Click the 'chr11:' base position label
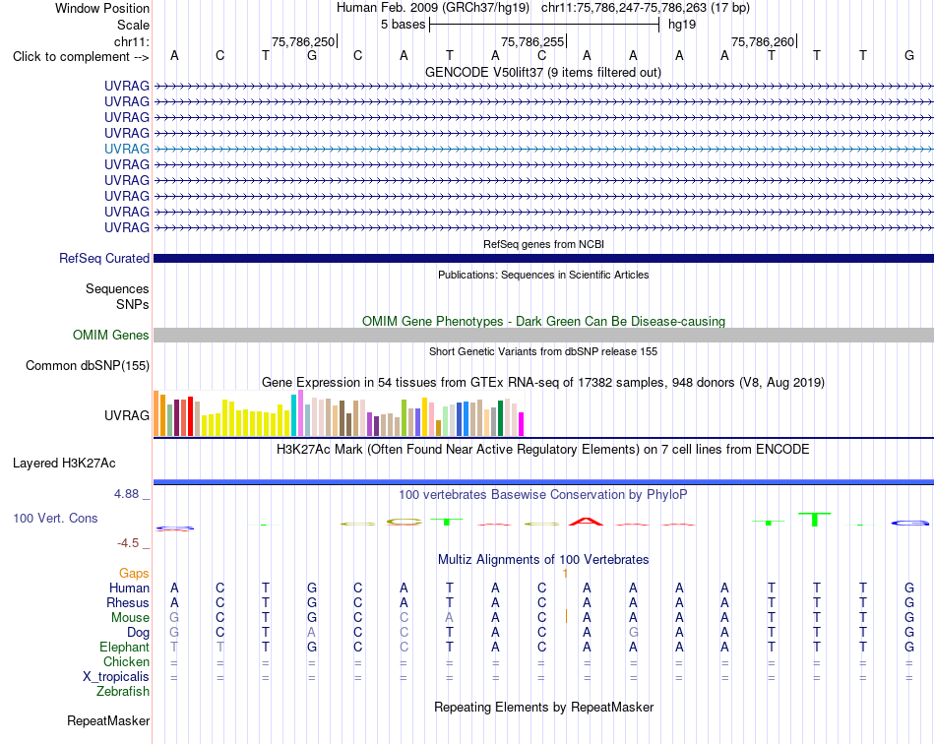 (x=132, y=41)
